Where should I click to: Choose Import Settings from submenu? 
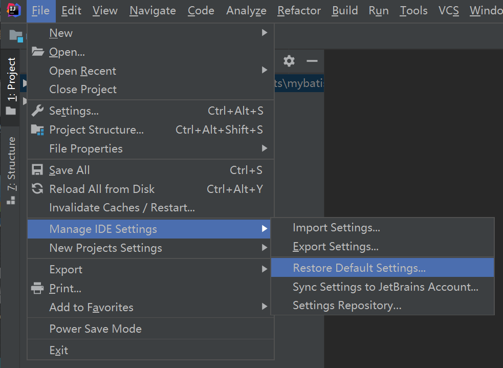point(336,228)
